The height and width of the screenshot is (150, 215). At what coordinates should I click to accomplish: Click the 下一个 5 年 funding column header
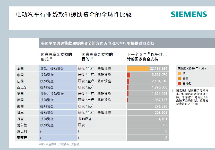[x=147, y=57]
